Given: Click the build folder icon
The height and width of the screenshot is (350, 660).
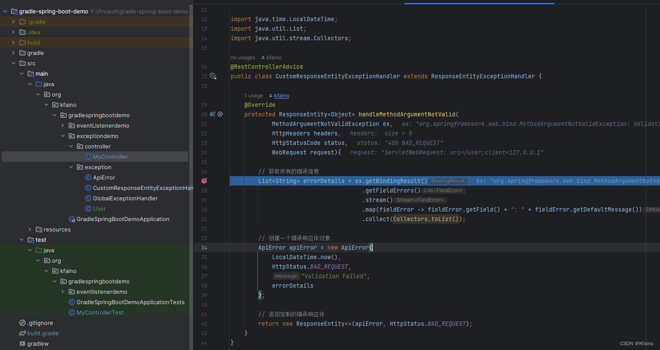Looking at the screenshot, I should (x=22, y=42).
